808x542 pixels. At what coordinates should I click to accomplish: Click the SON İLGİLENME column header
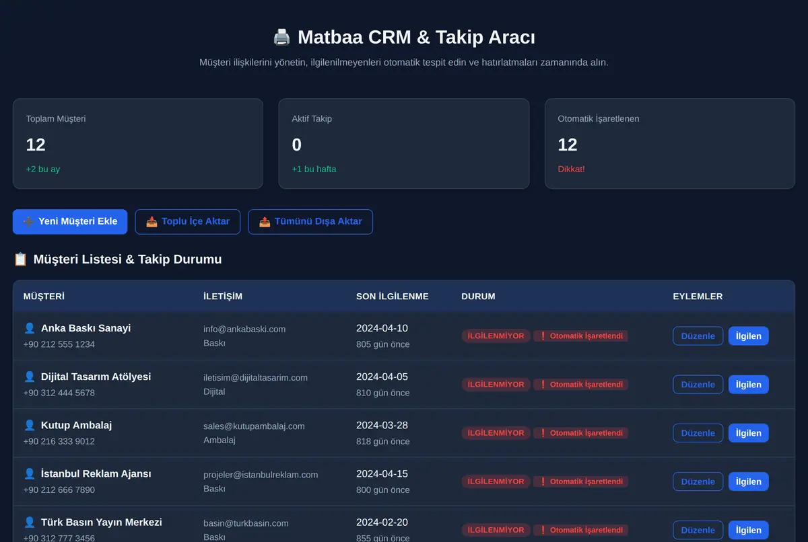coord(393,297)
